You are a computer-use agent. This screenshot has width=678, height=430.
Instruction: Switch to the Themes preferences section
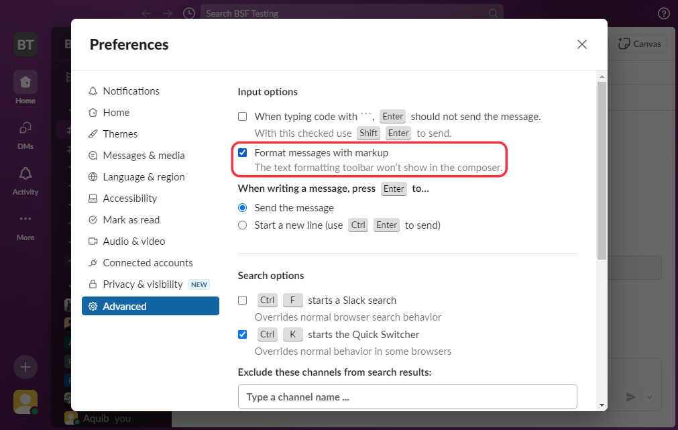(x=121, y=133)
